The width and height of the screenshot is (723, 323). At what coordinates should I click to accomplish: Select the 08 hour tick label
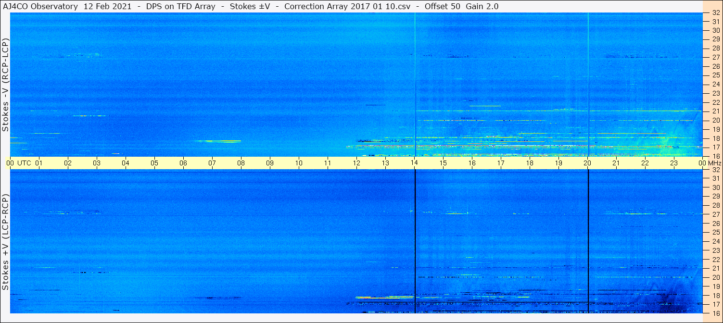click(x=241, y=163)
